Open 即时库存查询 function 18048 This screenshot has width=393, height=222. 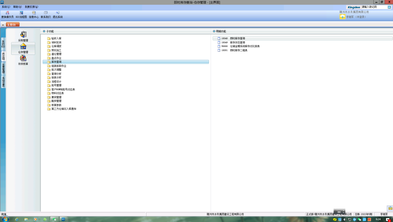[x=237, y=39]
